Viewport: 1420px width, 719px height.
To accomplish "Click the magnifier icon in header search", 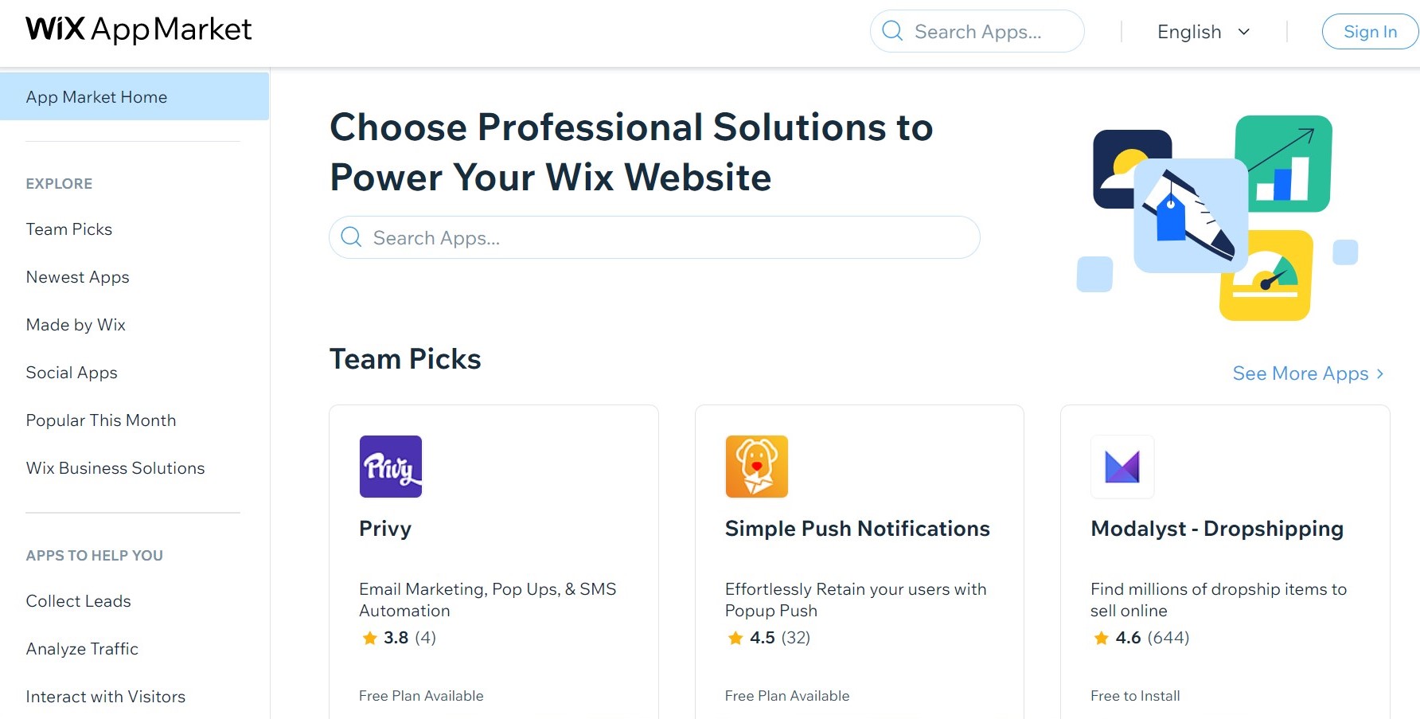I will [x=893, y=31].
